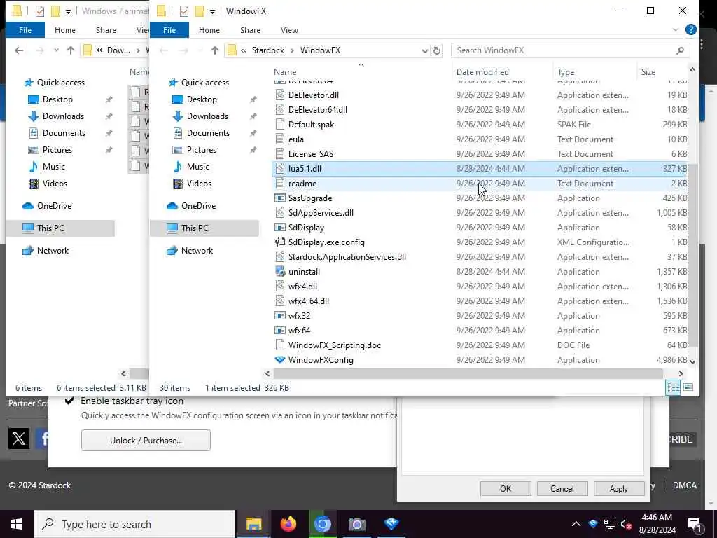Select the SdDisplay.exe.config file icon
Viewport: 717px width, 538px height.
tap(280, 242)
